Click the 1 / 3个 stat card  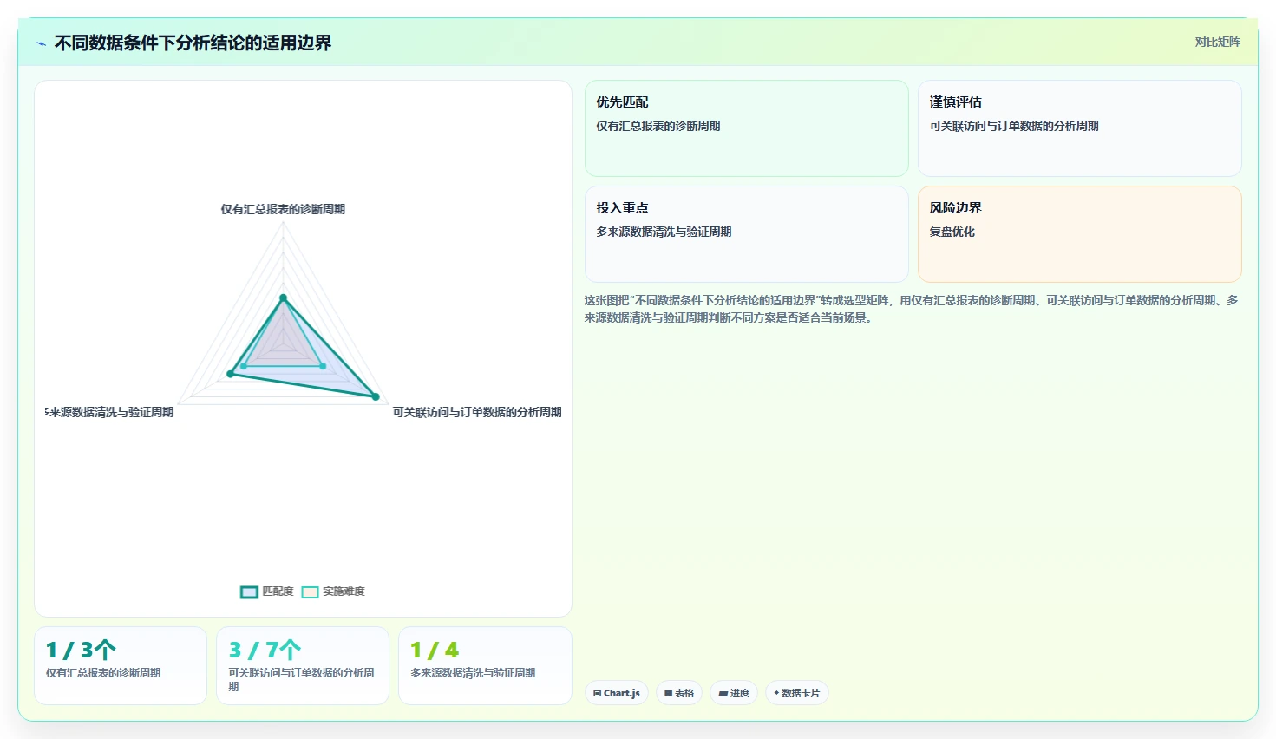121,665
